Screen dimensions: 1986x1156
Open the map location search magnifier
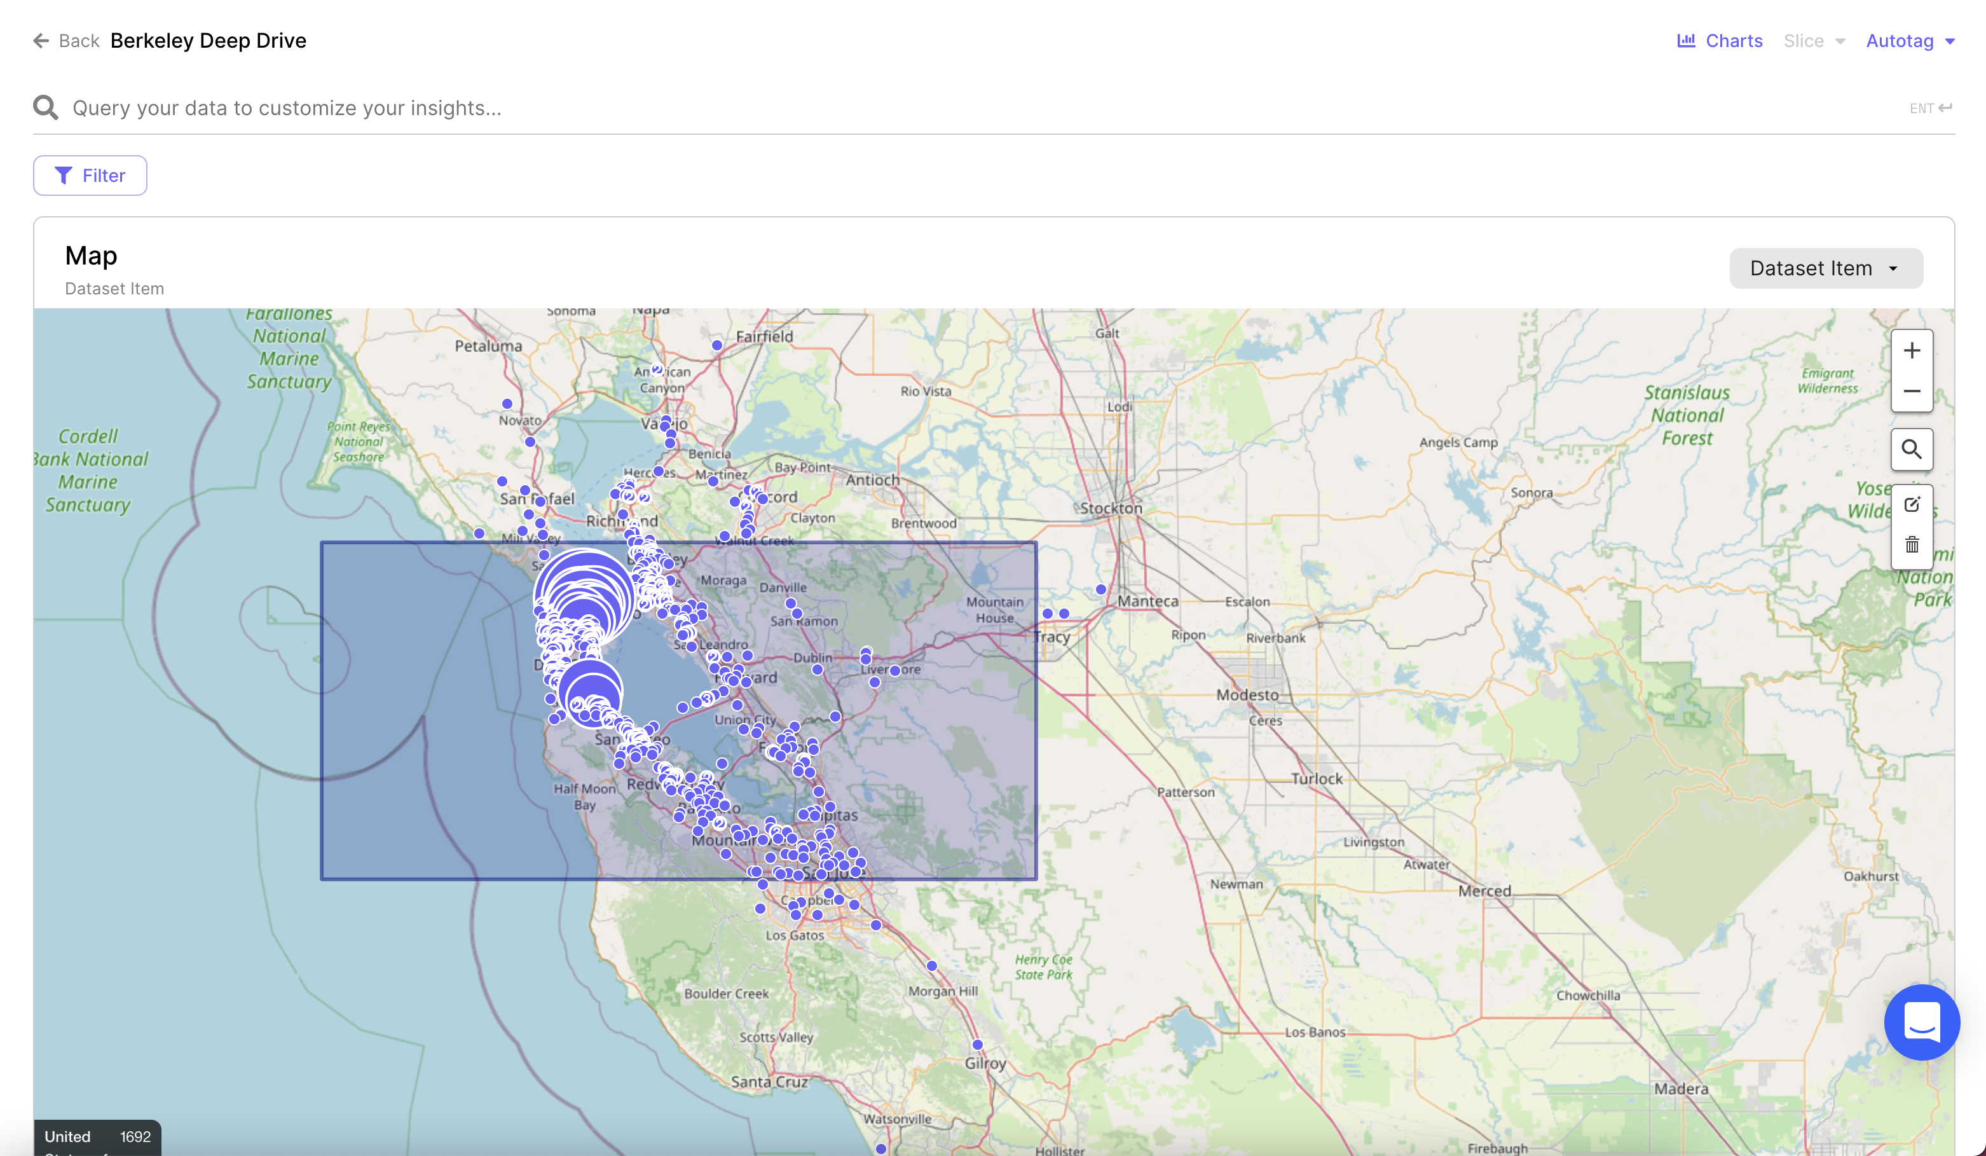point(1911,449)
